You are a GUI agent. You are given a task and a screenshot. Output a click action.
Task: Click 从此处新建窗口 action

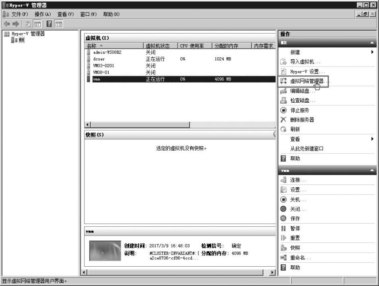tap(307, 149)
